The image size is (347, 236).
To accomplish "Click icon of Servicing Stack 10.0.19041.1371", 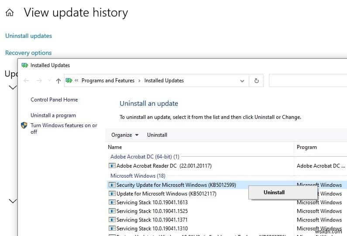I will pyautogui.click(x=112, y=219).
